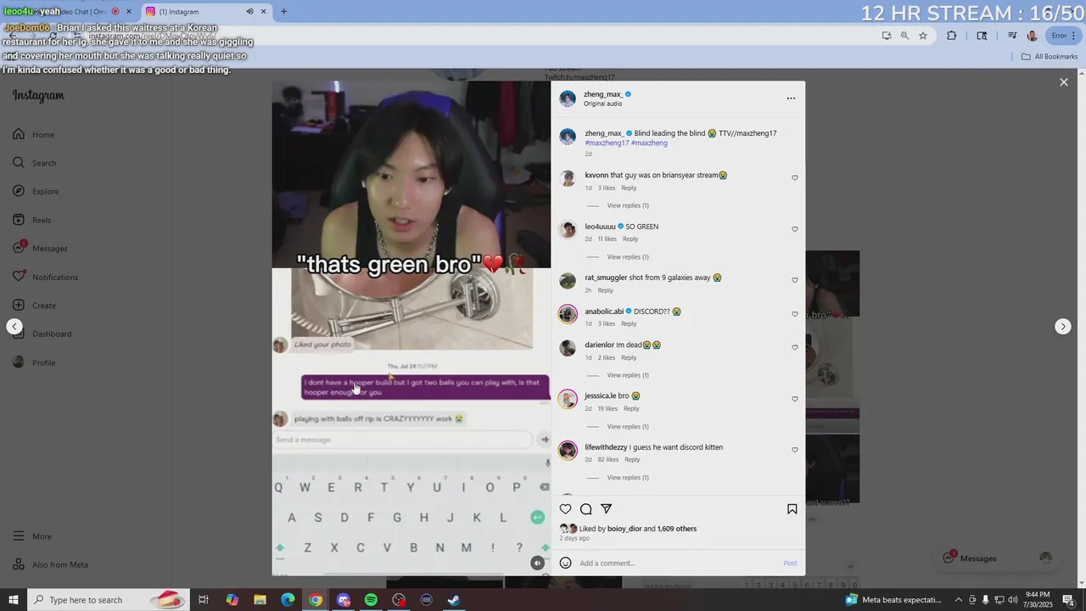The width and height of the screenshot is (1086, 611).
Task: Bookmark this page with star icon
Action: tap(923, 36)
